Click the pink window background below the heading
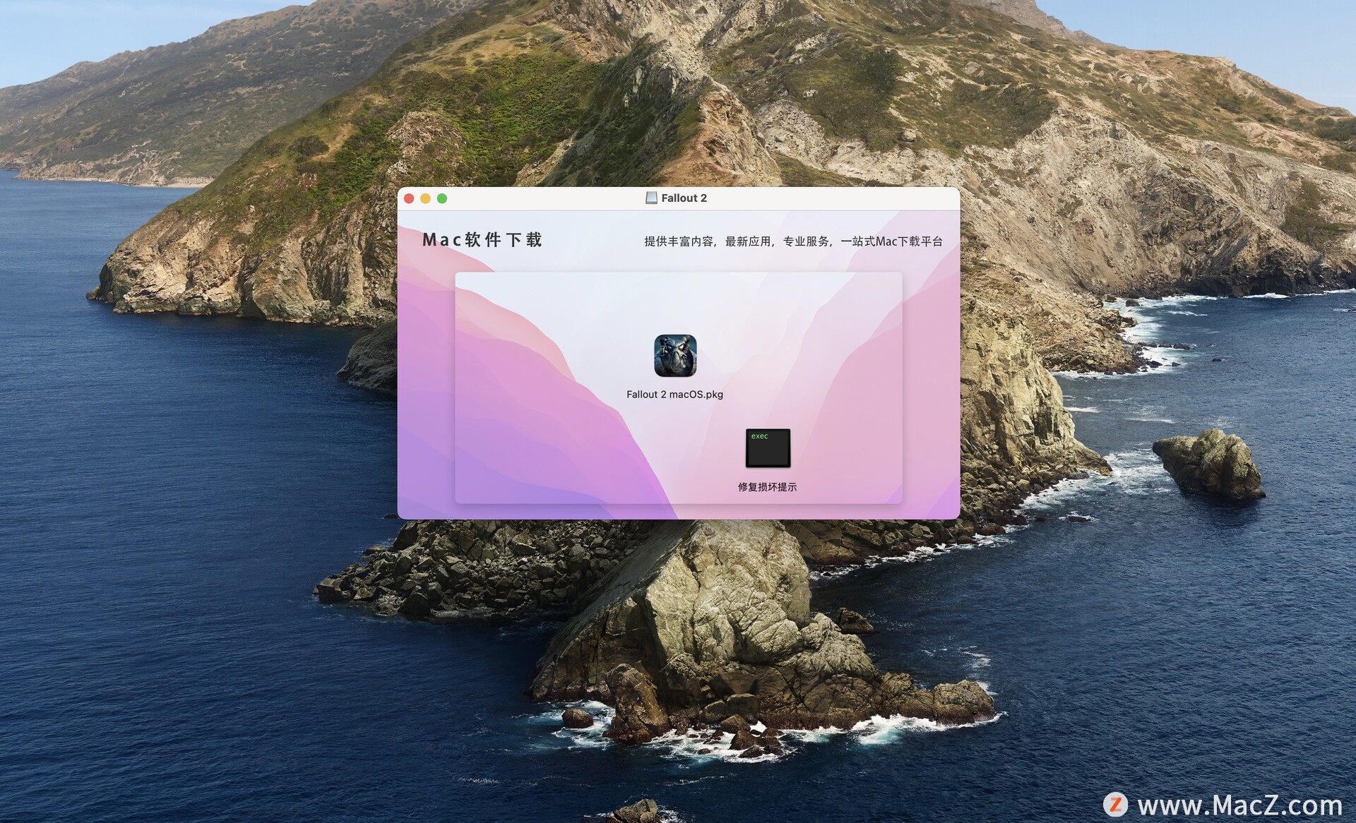Screen dimensions: 1356x823 [x=427, y=367]
